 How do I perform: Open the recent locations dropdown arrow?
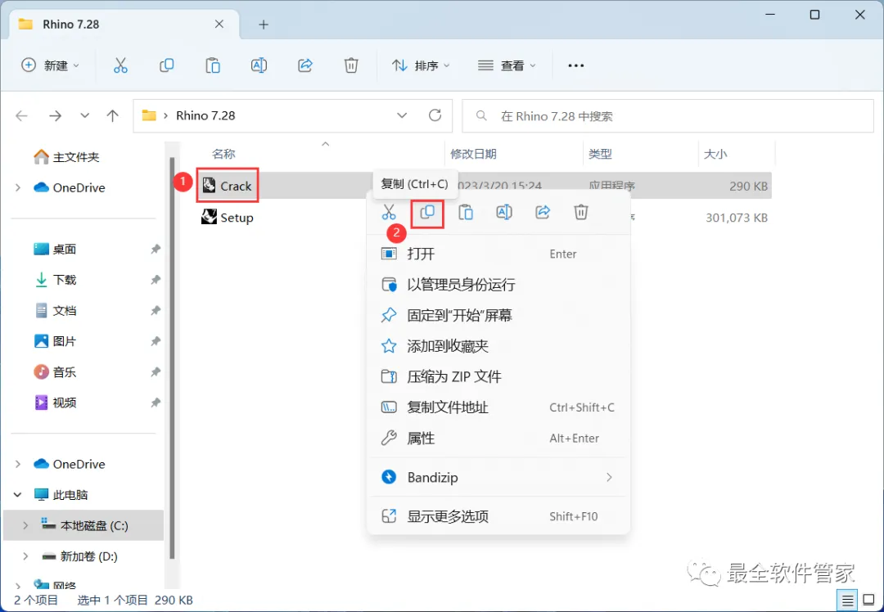point(84,115)
